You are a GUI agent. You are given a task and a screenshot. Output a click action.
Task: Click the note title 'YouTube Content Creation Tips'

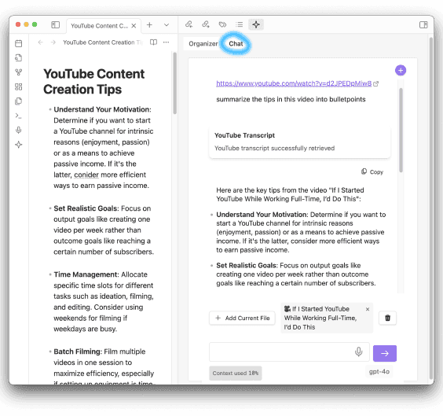[93, 82]
